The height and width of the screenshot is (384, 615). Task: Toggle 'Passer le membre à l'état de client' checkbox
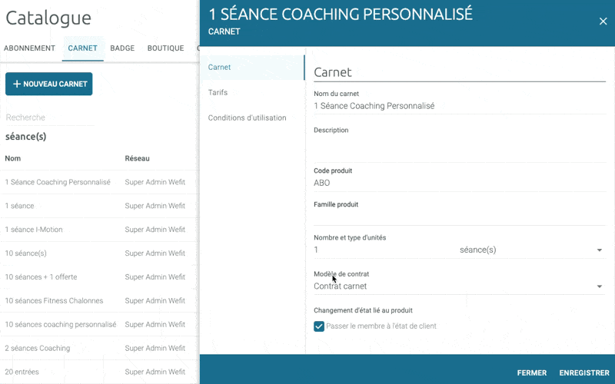click(319, 326)
